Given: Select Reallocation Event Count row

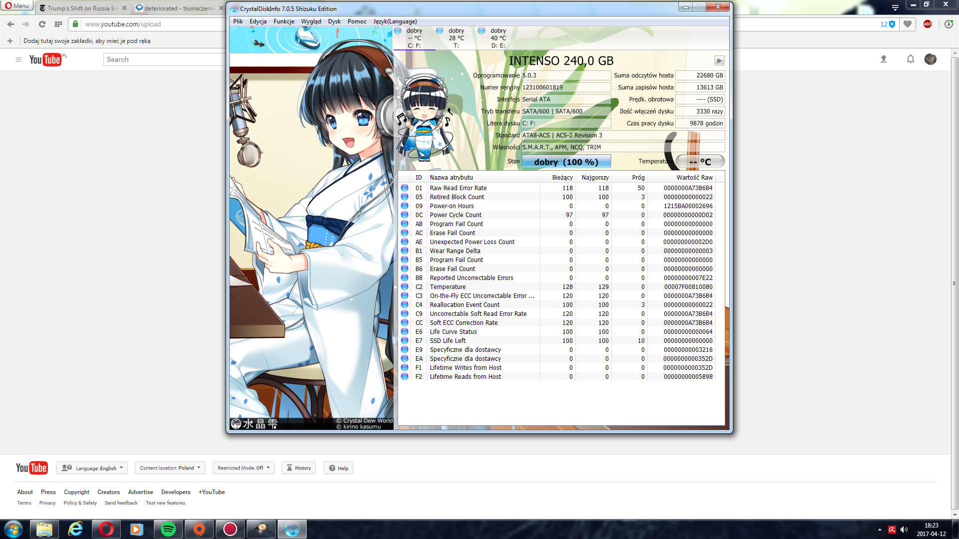Looking at the screenshot, I should pos(557,305).
